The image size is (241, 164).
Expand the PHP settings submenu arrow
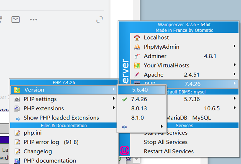tap(114, 98)
